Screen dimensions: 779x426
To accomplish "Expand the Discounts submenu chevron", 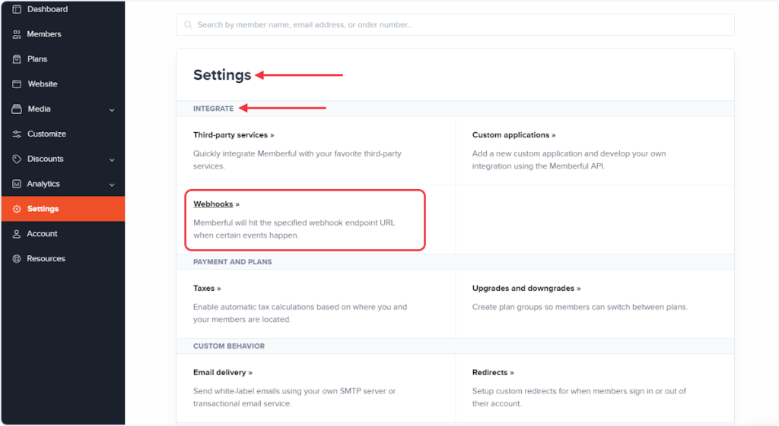I will [112, 159].
